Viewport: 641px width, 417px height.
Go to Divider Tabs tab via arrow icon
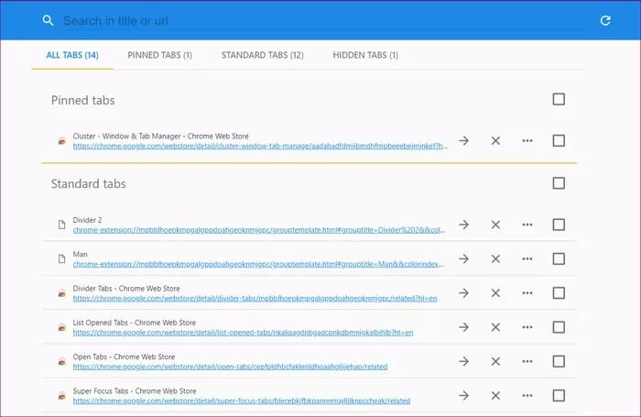click(x=463, y=293)
